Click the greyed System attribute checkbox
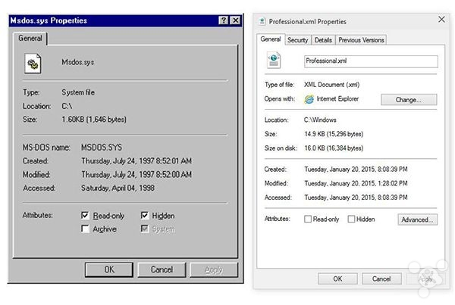Screen dimensions: 455x305 click(x=145, y=229)
